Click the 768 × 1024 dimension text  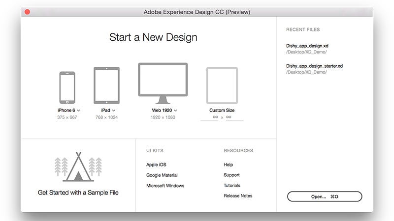coord(106,117)
